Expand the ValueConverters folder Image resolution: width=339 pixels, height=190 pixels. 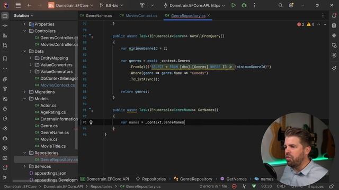click(31, 65)
